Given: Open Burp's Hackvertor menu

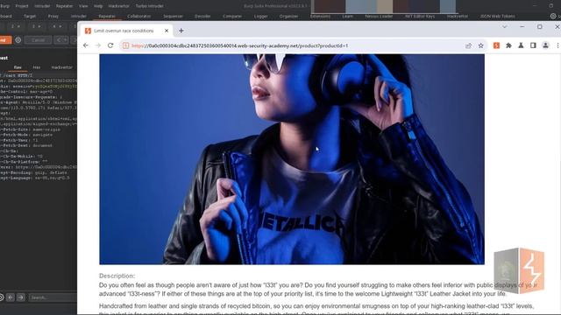Looking at the screenshot, I should [119, 6].
